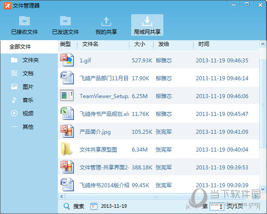Filter by 其他 other category
Image resolution: width=267 pixels, height=214 pixels.
[x=28, y=127]
